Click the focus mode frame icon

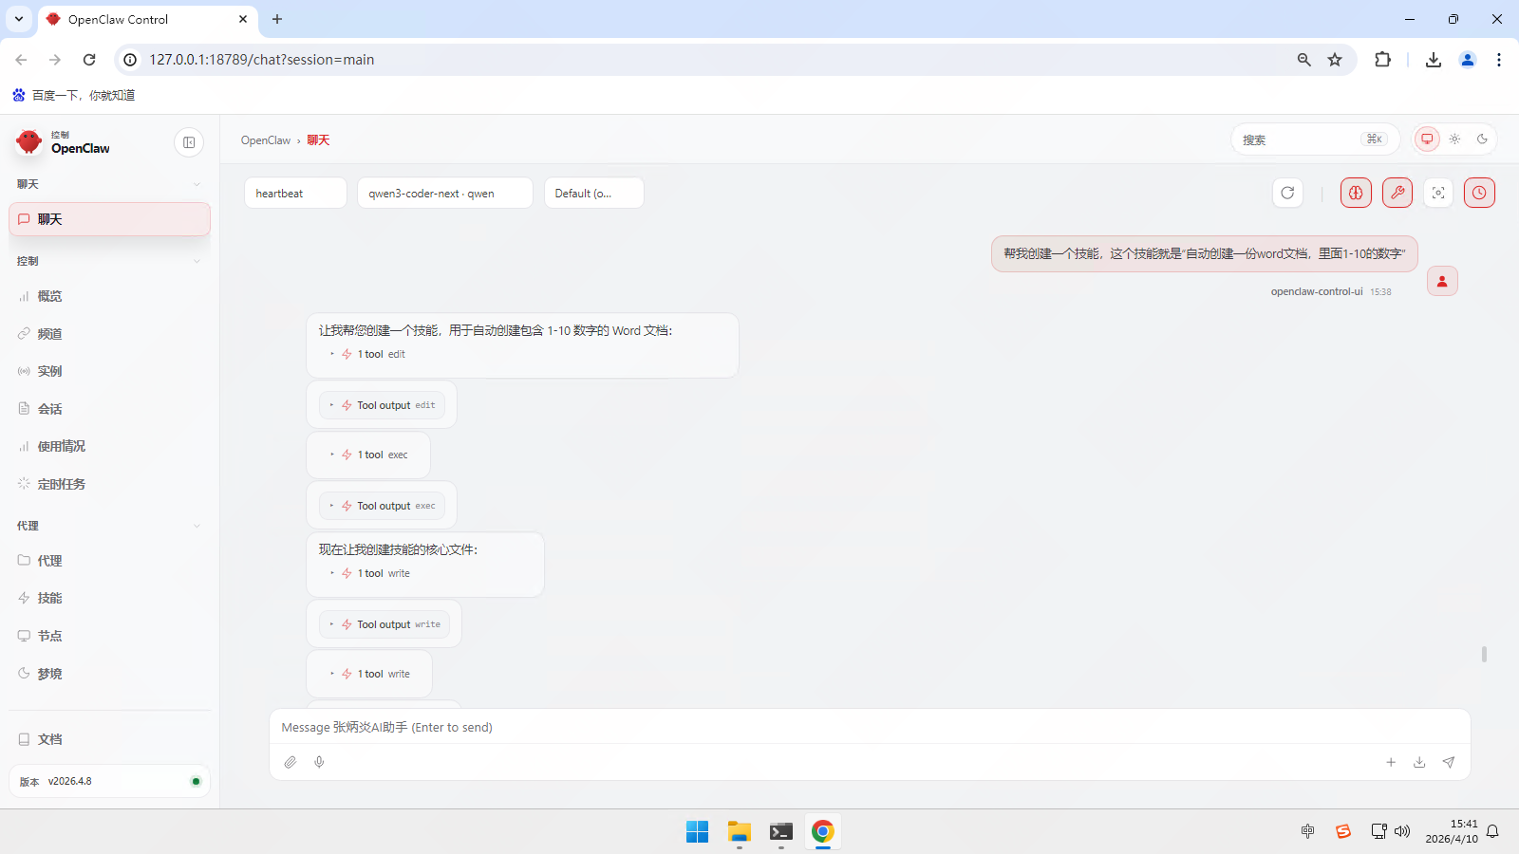coord(1438,193)
